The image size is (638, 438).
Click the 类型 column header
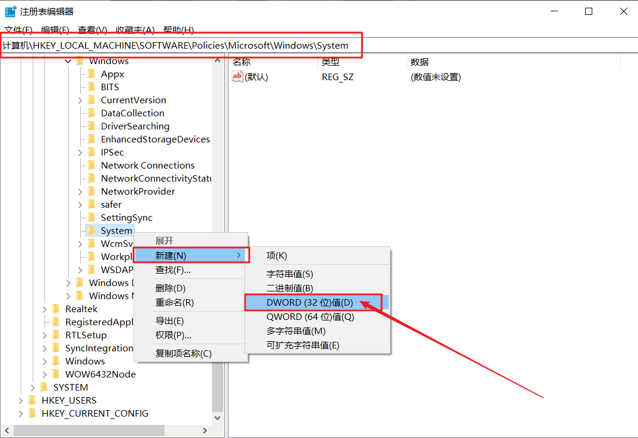tap(330, 62)
